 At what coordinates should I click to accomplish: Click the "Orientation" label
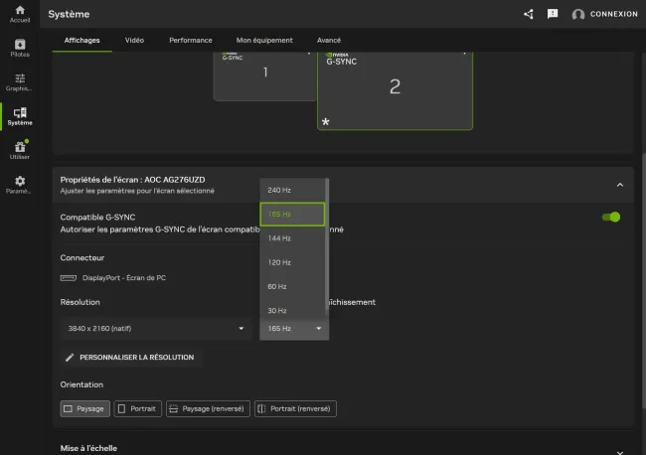[x=81, y=384]
